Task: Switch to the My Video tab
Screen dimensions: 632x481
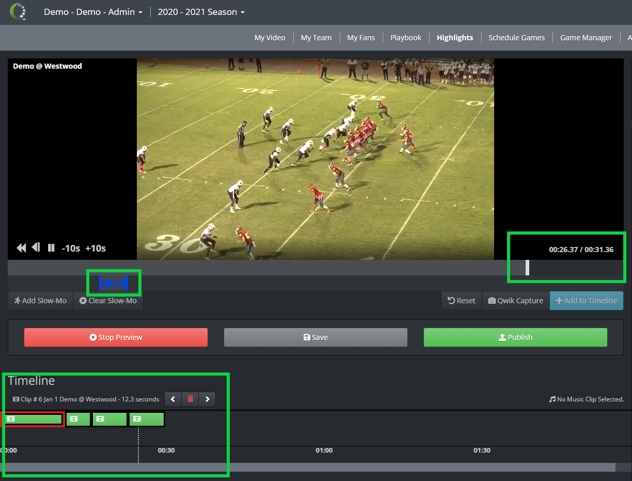Action: [270, 37]
